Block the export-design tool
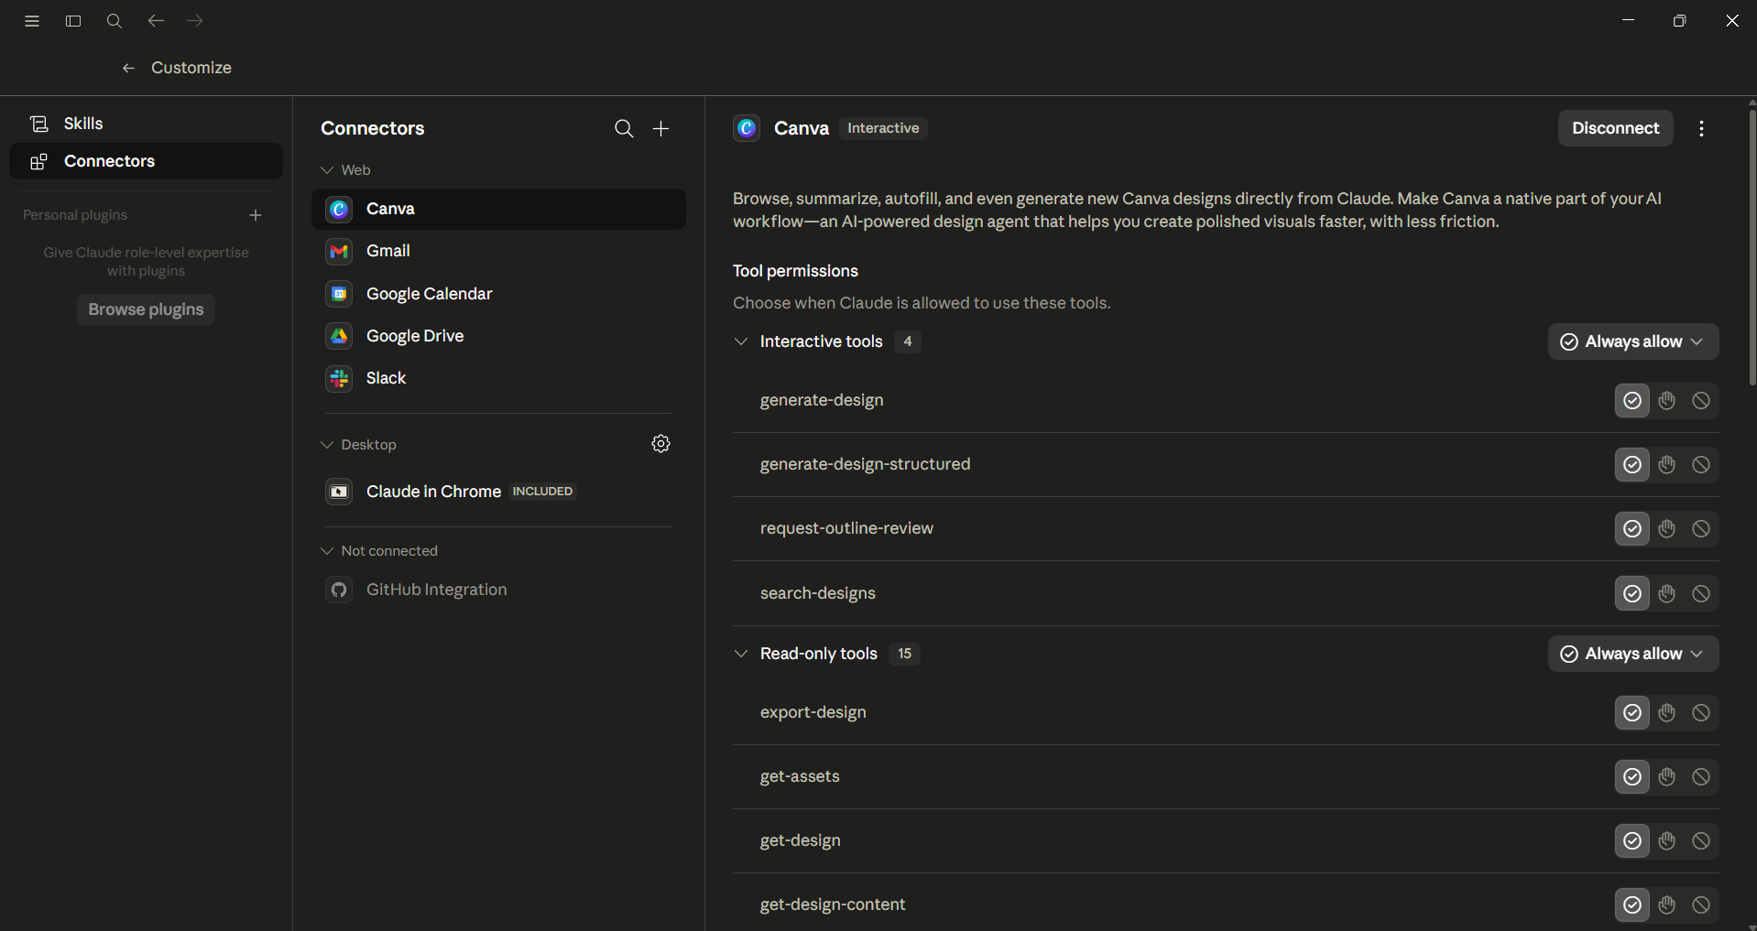This screenshot has height=931, width=1757. pos(1700,713)
